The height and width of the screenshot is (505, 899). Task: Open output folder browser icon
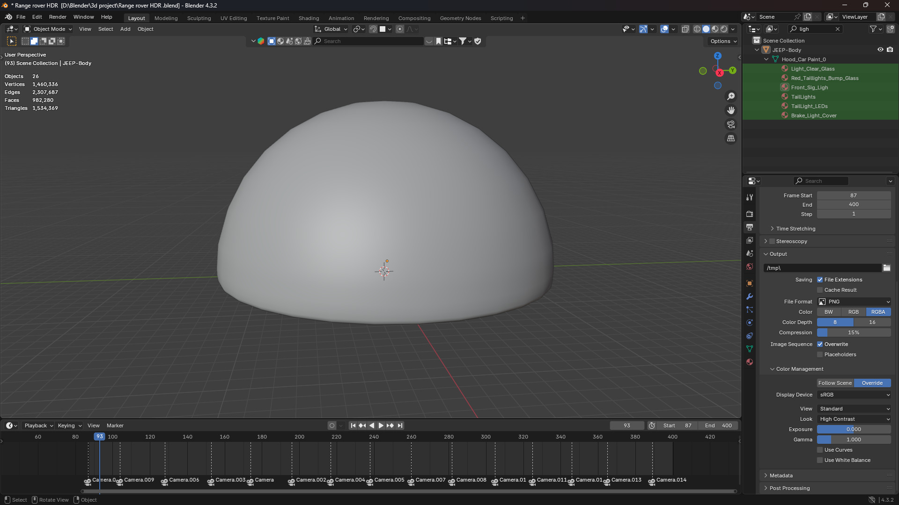pos(886,268)
